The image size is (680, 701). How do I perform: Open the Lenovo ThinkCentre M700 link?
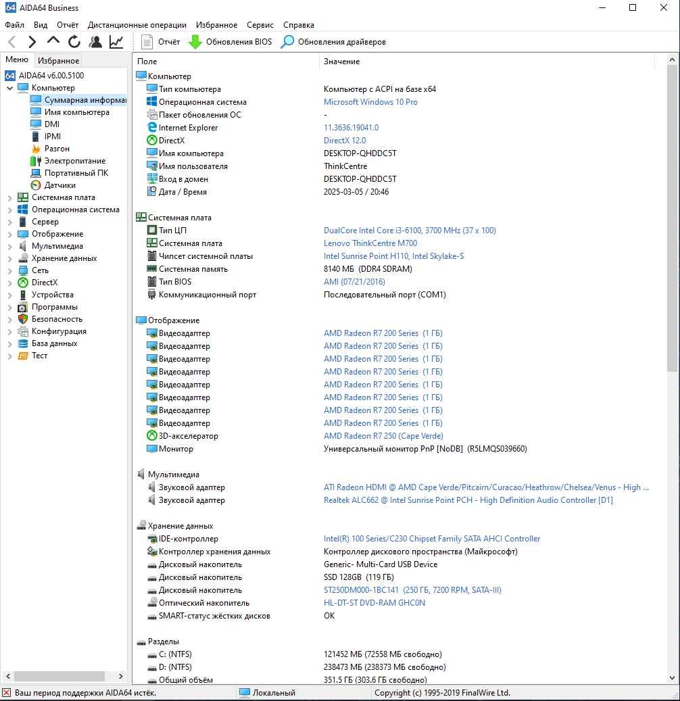click(370, 243)
